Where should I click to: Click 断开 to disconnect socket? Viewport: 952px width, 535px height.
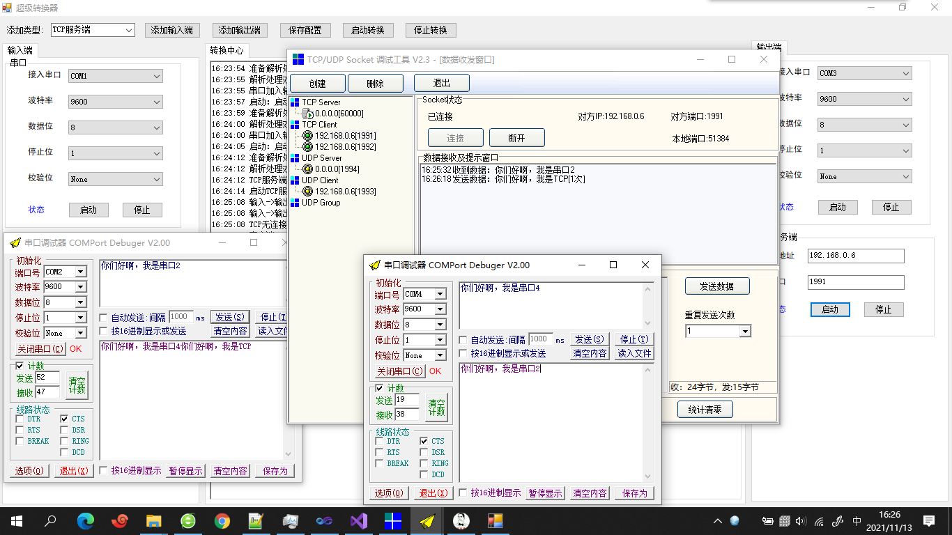[517, 138]
